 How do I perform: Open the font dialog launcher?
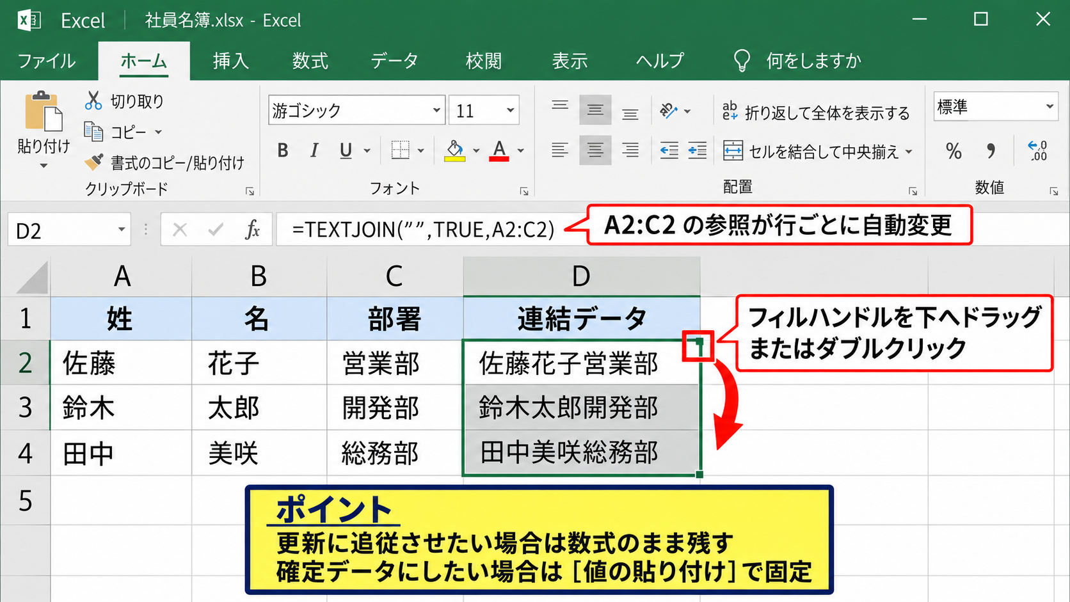524,191
